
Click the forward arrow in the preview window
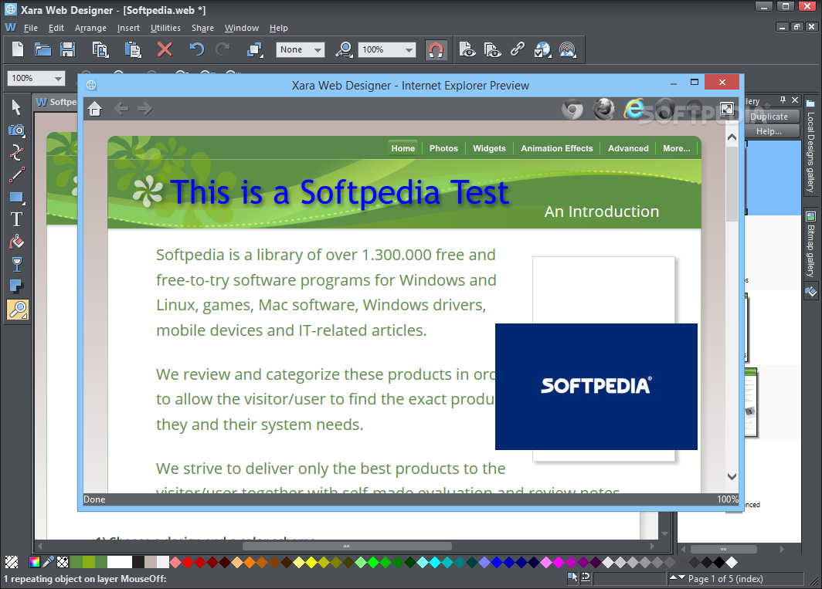144,109
